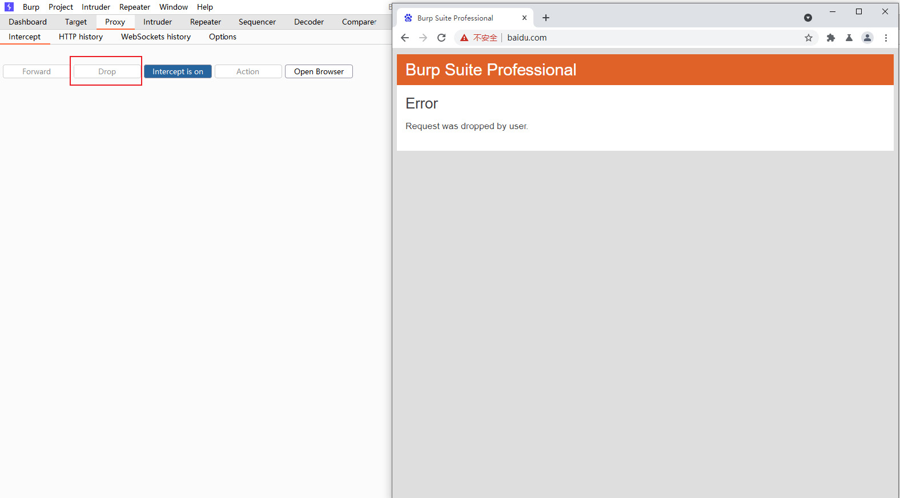Open the browser profile avatar
Image resolution: width=900 pixels, height=498 pixels.
point(867,38)
